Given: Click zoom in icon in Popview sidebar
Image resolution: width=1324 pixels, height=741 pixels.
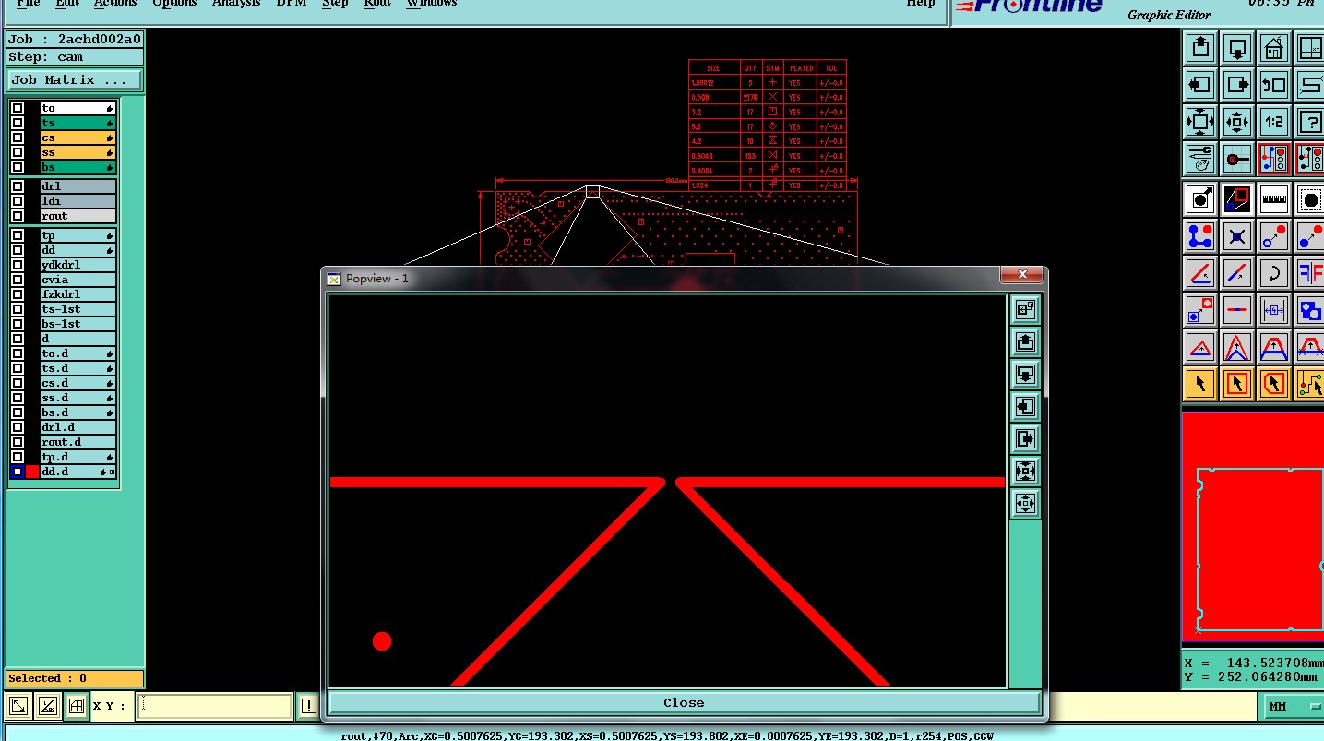Looking at the screenshot, I should coord(1025,471).
